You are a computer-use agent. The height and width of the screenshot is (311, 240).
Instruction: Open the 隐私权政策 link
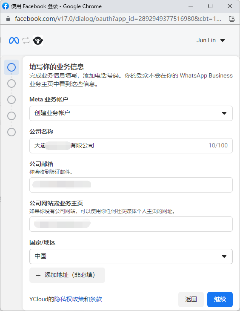(69, 299)
